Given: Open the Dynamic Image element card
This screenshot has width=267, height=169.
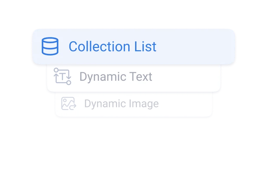Looking at the screenshot, I should (x=133, y=104).
